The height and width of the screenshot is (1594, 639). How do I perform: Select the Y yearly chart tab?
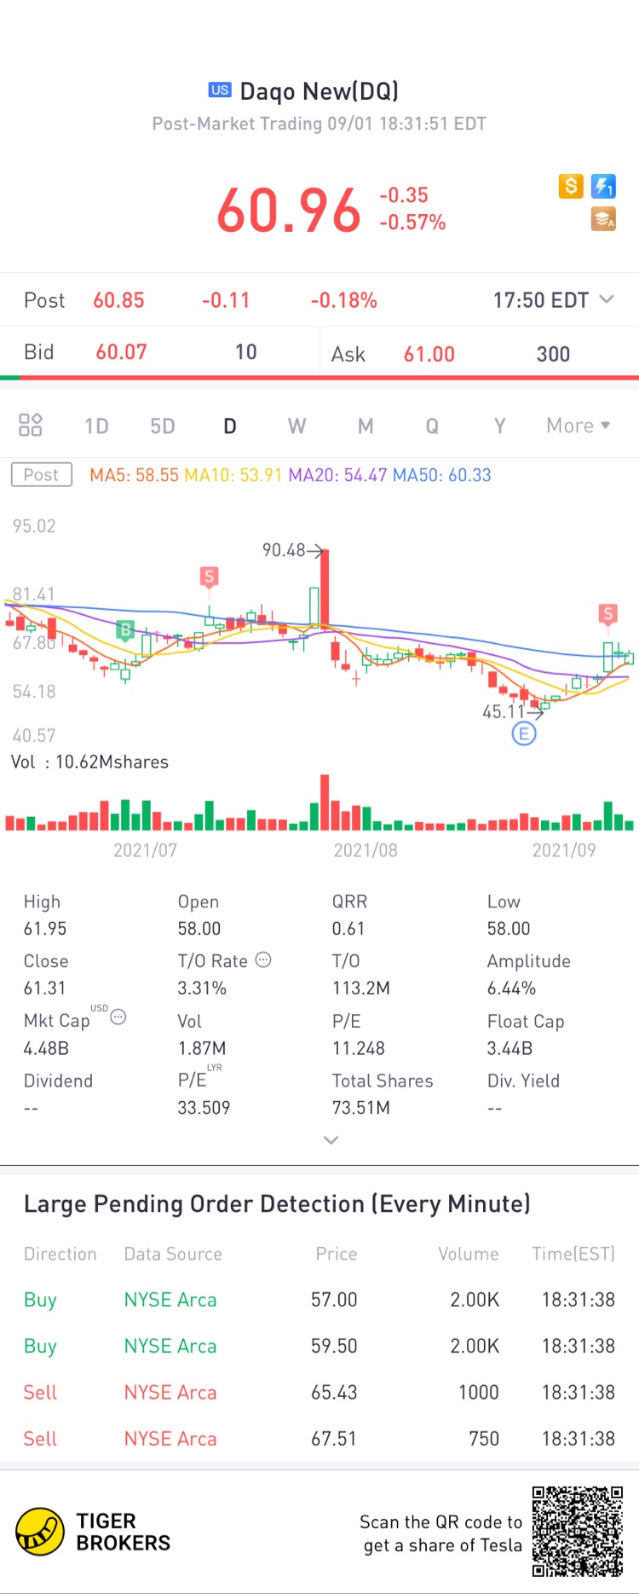pyautogui.click(x=500, y=426)
